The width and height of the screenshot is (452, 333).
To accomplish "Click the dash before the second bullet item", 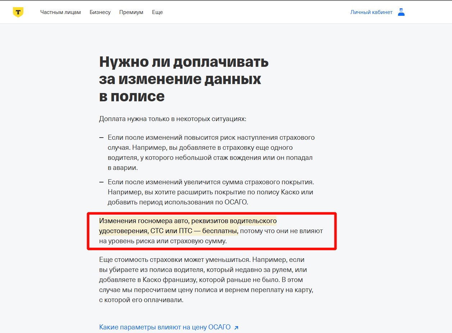I will 101,182.
